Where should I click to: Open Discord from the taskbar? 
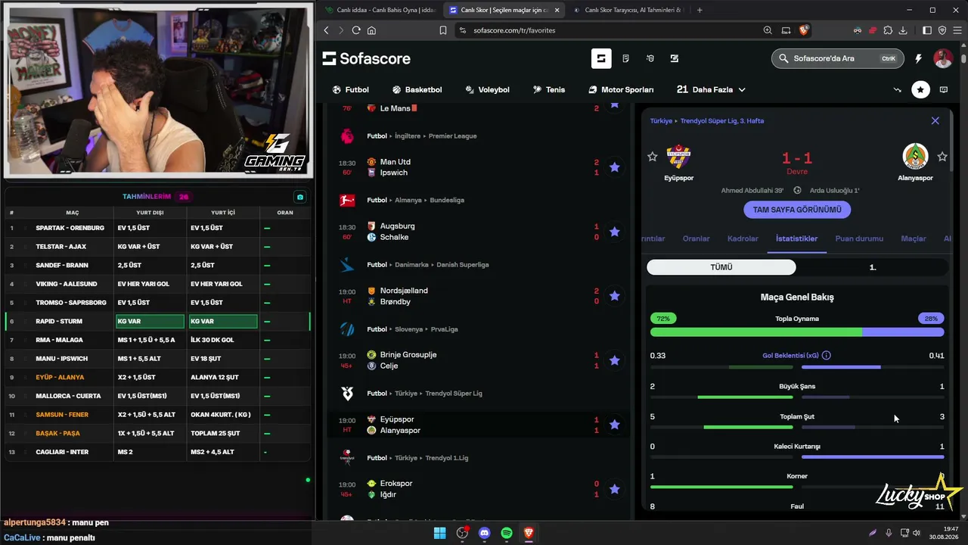pos(485,533)
